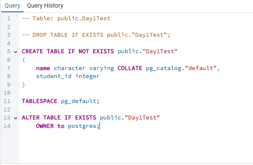Click the 'name' column keyword
This screenshot has height=165, width=253.
[x=43, y=68]
